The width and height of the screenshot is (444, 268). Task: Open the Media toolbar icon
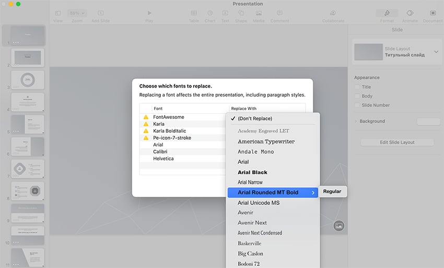tap(259, 13)
